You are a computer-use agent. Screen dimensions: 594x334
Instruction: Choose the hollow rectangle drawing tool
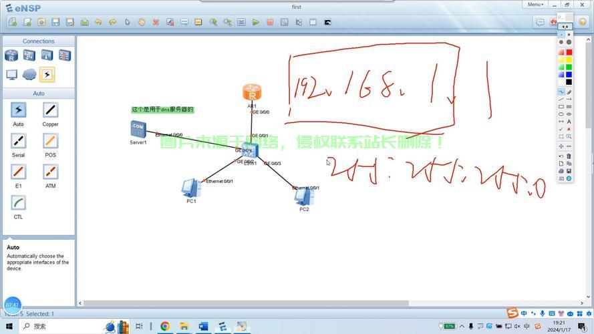click(x=561, y=107)
